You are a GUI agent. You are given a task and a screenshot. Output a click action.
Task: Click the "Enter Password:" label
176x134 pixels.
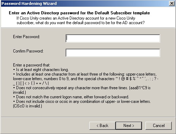click(26, 37)
